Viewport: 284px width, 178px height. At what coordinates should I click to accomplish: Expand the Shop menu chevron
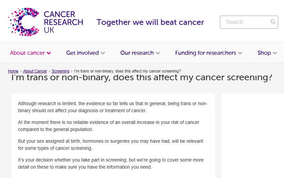(x=275, y=53)
